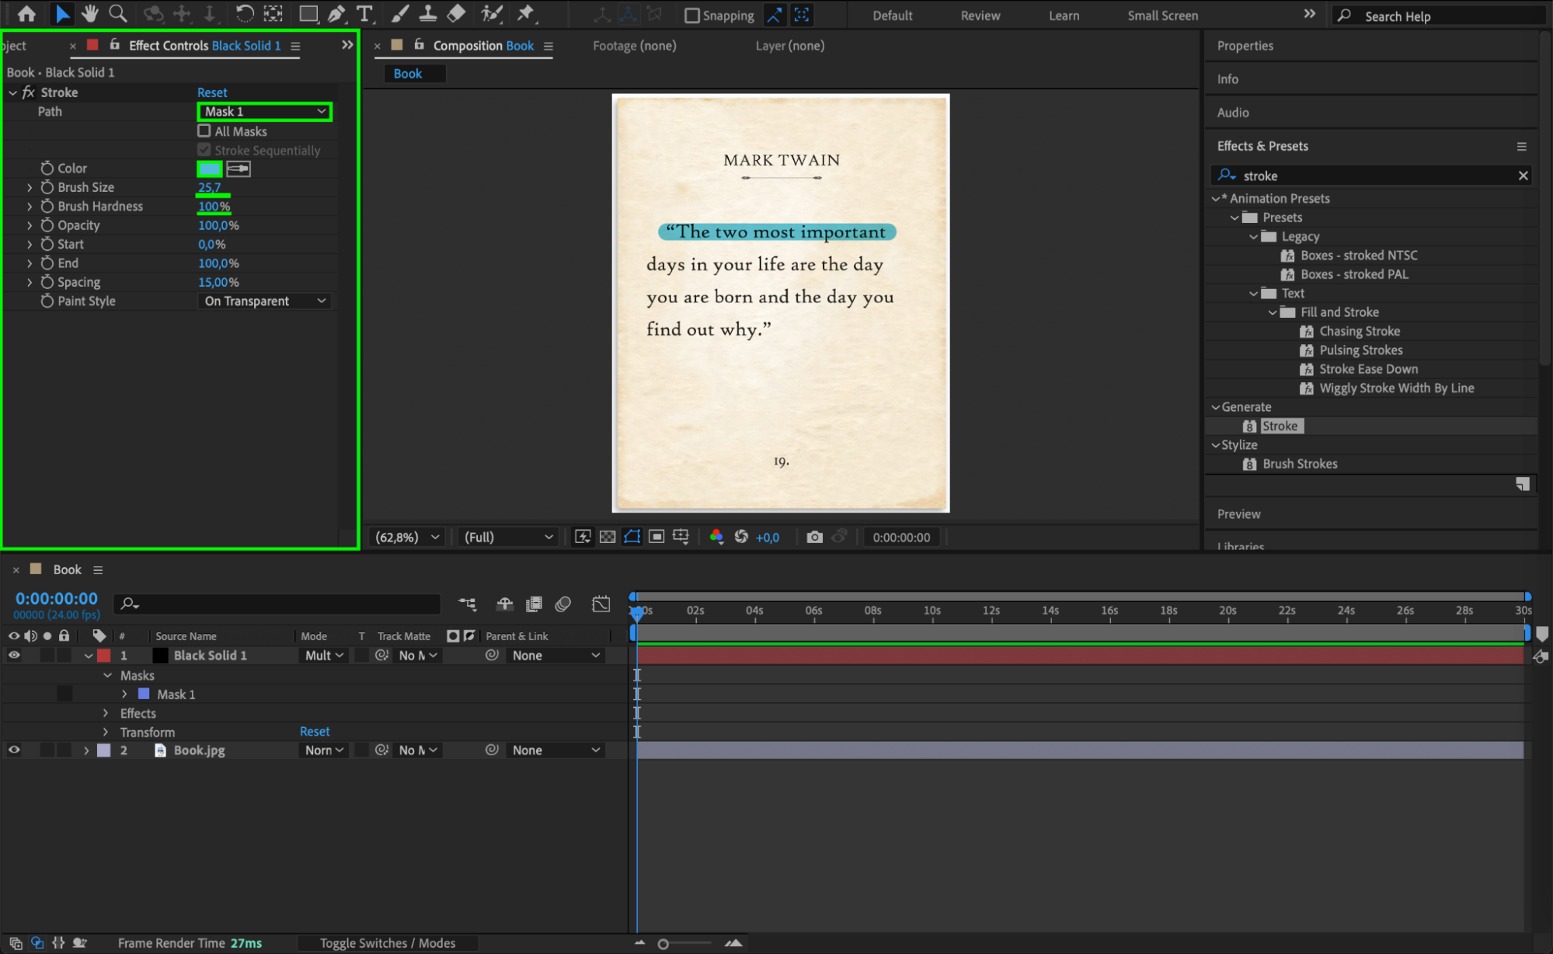The height and width of the screenshot is (954, 1553).
Task: Open the Paint Style dropdown
Action: (x=264, y=301)
